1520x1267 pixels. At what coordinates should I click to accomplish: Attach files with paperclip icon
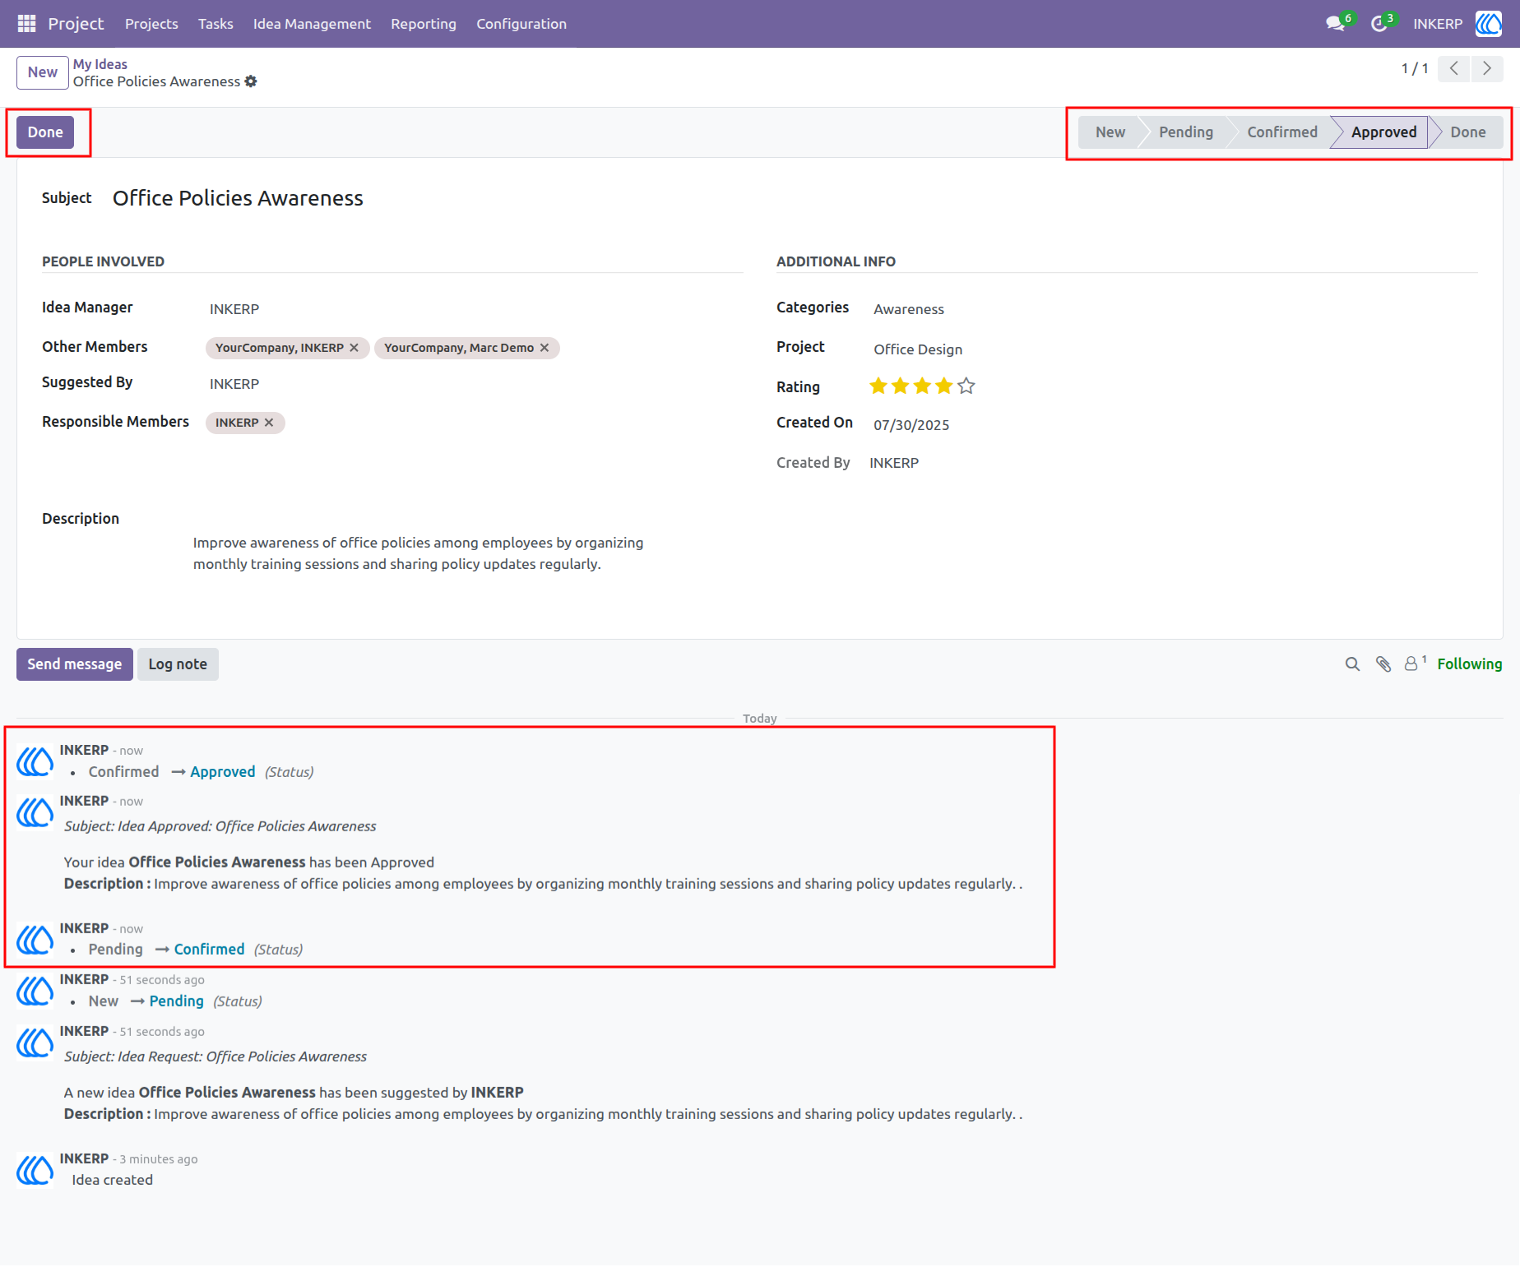click(x=1383, y=664)
